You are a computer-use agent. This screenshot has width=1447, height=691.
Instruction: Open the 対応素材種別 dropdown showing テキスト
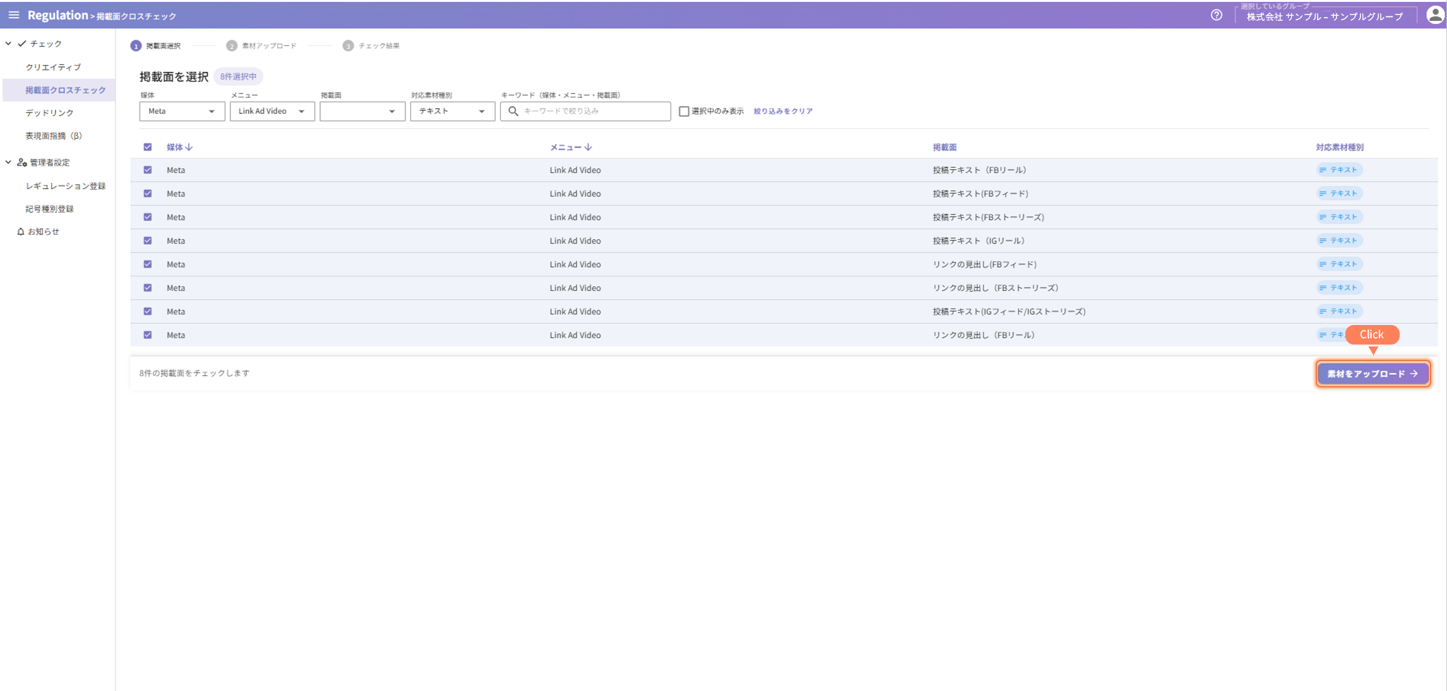pos(453,111)
